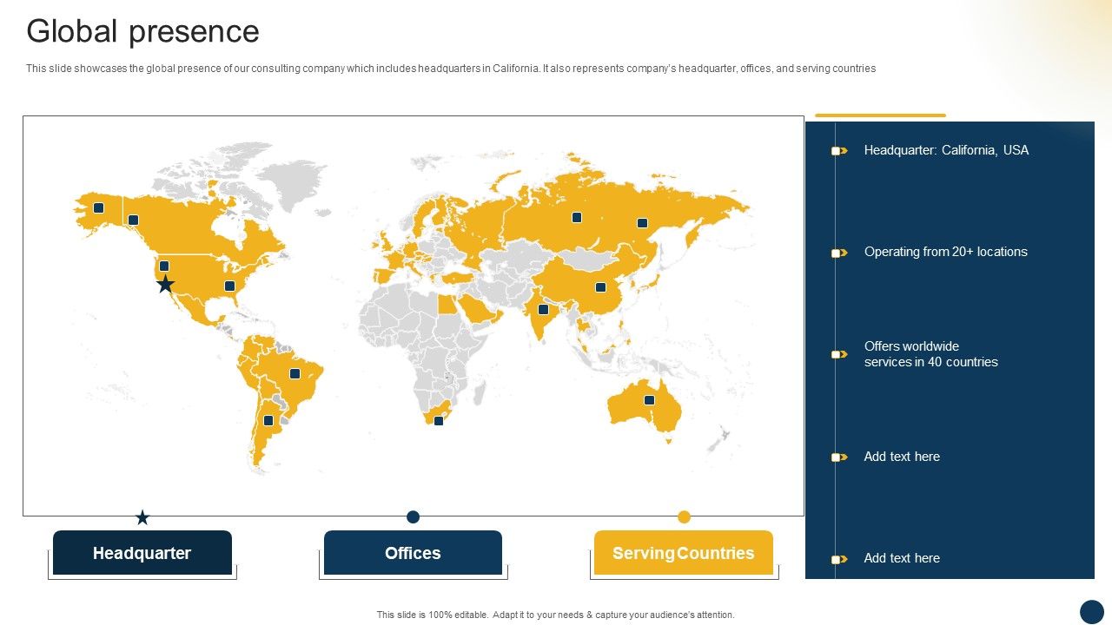
Task: Select the text Operating from 20+ locations
Action: (x=945, y=252)
